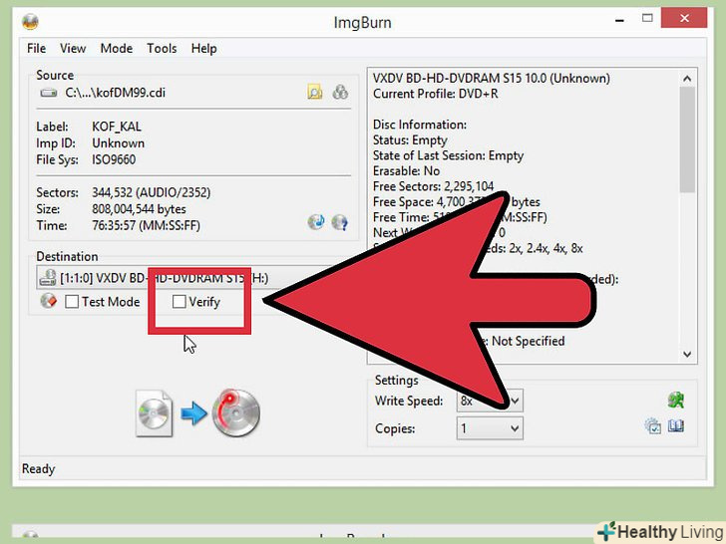Click the eraser icon beside Test Mode

coord(49,301)
